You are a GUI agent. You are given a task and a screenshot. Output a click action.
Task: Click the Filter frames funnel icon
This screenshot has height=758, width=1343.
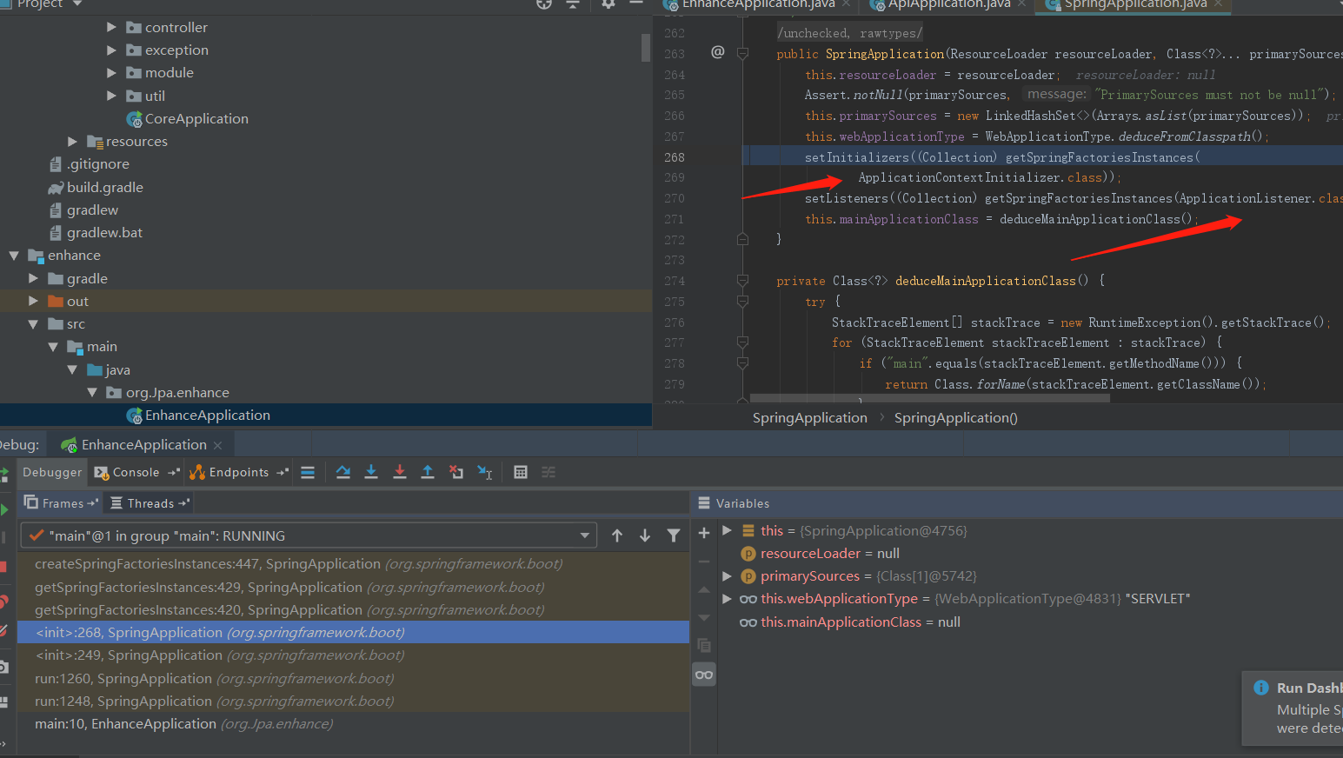(x=673, y=535)
